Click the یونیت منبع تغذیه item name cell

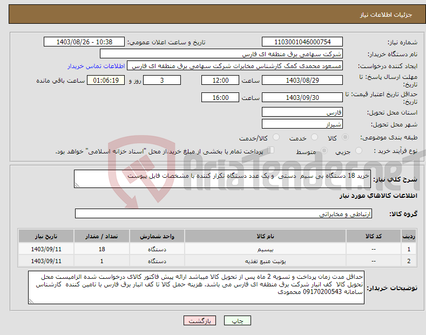(x=266, y=261)
